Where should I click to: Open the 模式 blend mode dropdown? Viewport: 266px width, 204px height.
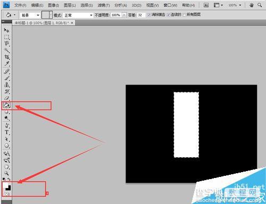78,15
